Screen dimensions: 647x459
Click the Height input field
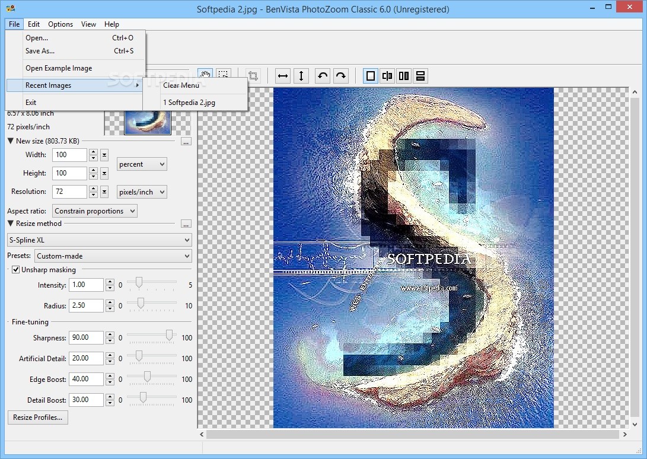[x=70, y=173]
